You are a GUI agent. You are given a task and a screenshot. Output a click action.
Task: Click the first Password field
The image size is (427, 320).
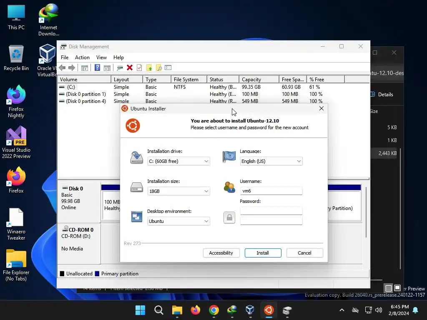pyautogui.click(x=271, y=210)
